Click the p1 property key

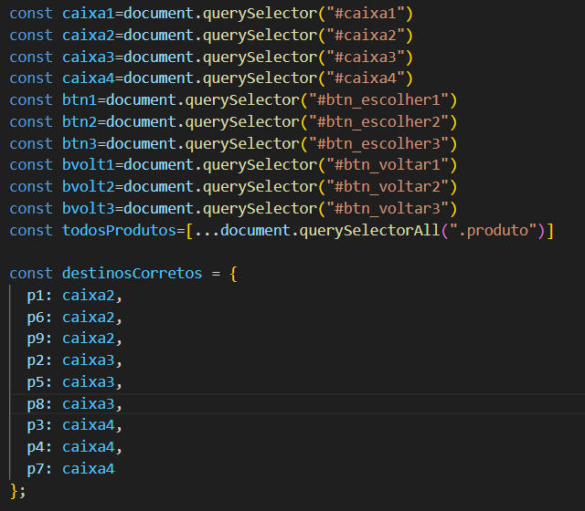tap(35, 296)
